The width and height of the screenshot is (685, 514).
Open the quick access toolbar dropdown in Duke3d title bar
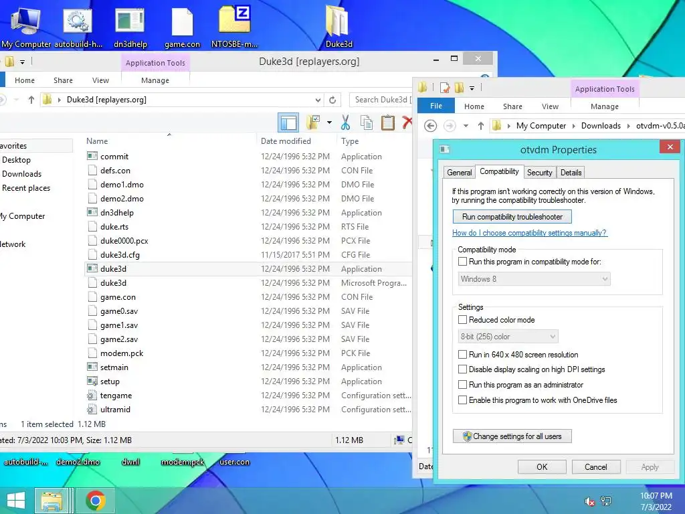coord(22,62)
